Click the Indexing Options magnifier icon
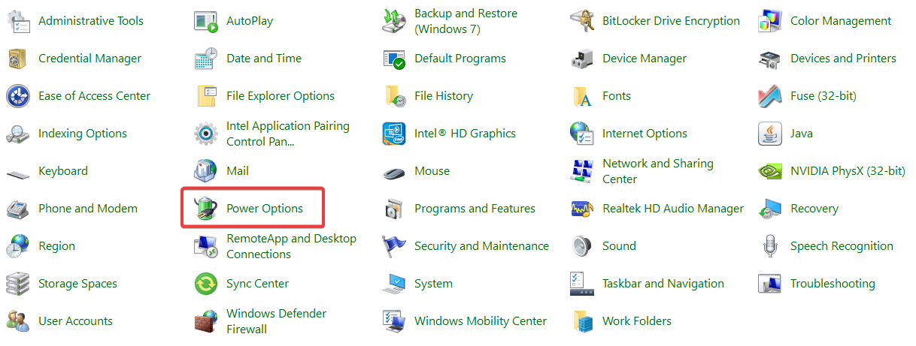Screen dimensions: 916x346 (x=18, y=134)
